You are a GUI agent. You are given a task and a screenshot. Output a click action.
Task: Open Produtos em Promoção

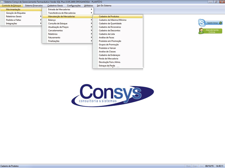click(x=118, y=41)
